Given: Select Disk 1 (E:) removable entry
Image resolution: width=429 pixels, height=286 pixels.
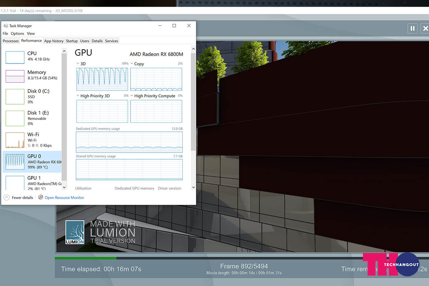Looking at the screenshot, I should point(32,118).
